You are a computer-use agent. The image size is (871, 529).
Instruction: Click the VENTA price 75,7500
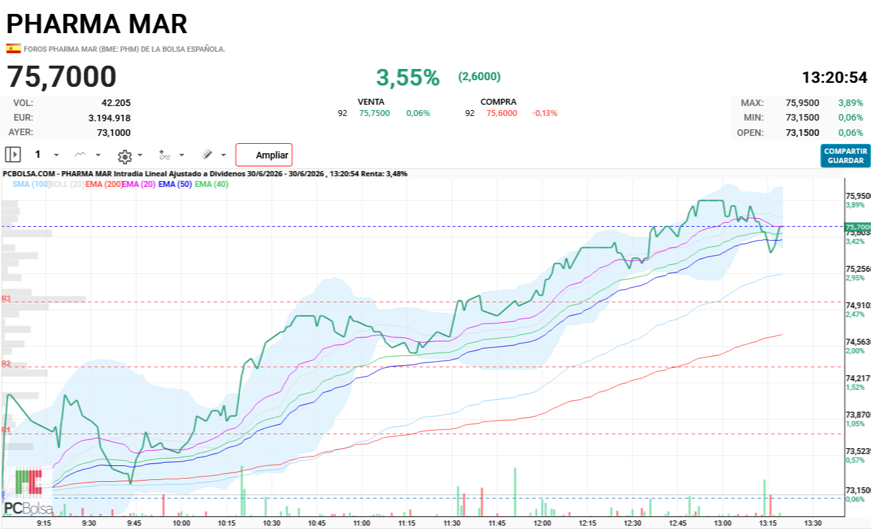[375, 113]
